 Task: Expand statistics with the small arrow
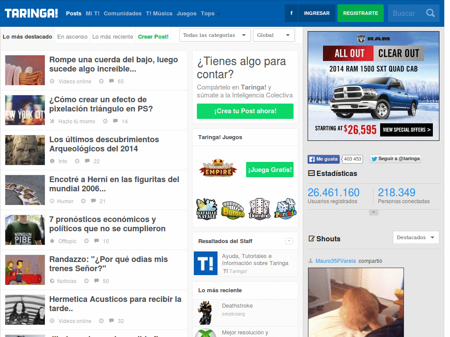[x=374, y=212]
